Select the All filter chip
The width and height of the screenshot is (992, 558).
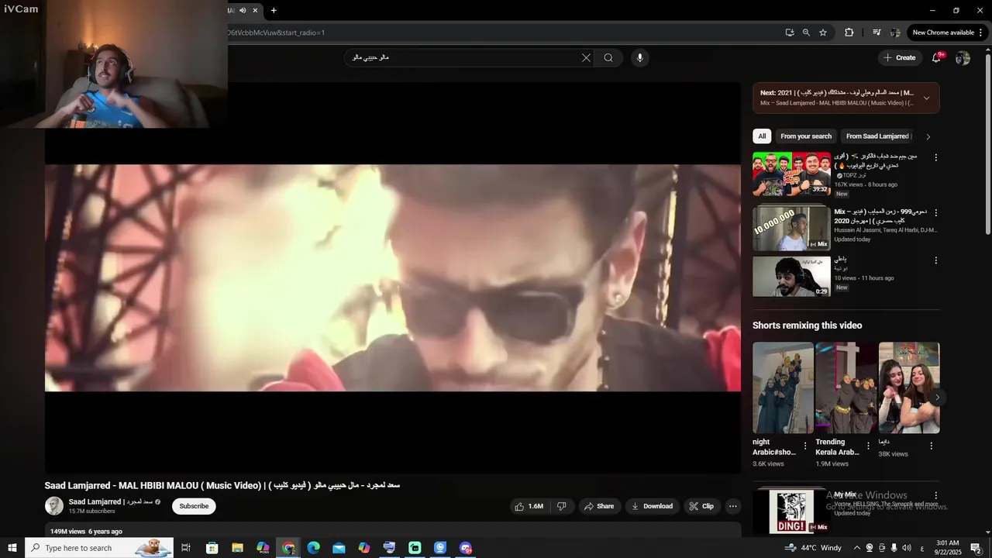point(762,136)
